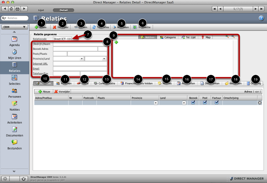Image resolution: width=267 pixels, height=183 pixels.
Task: Click the record counter 5 / 7 (7)
Action: 238,9
